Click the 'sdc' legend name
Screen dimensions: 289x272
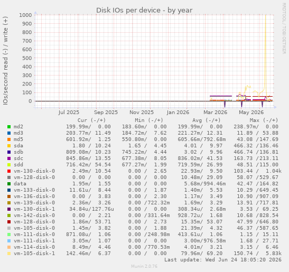[x=18, y=158]
